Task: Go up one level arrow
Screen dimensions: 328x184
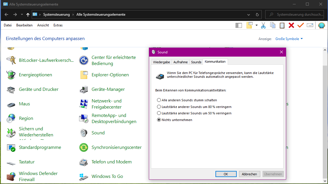Action: 28,15
